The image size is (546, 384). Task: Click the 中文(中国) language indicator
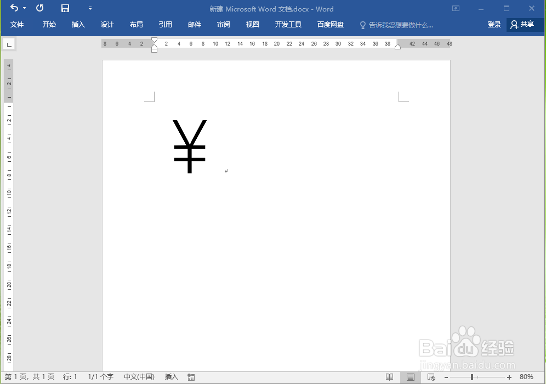coord(139,377)
